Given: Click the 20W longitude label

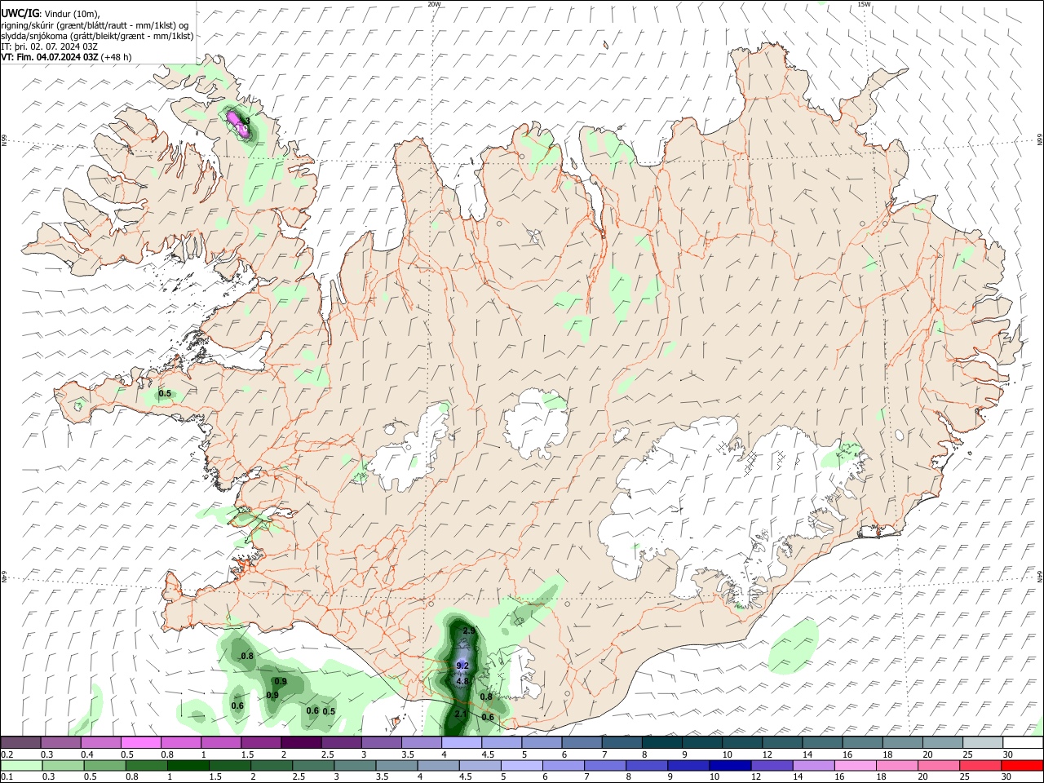Looking at the screenshot, I should coord(434,4).
